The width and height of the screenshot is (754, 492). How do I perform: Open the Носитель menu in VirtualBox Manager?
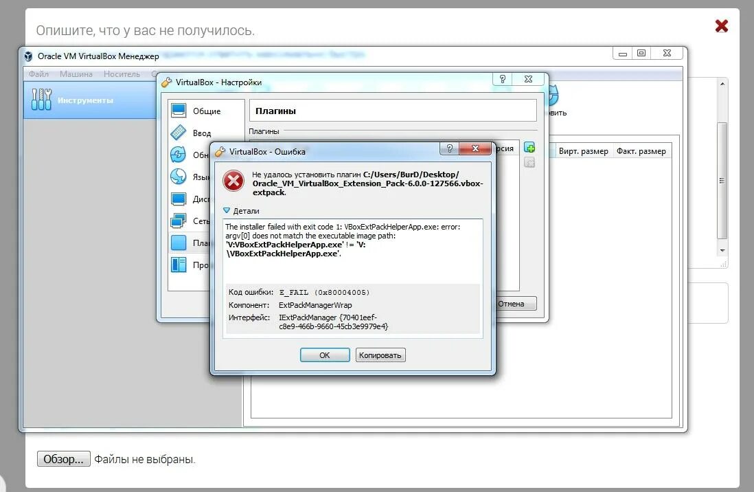(122, 74)
